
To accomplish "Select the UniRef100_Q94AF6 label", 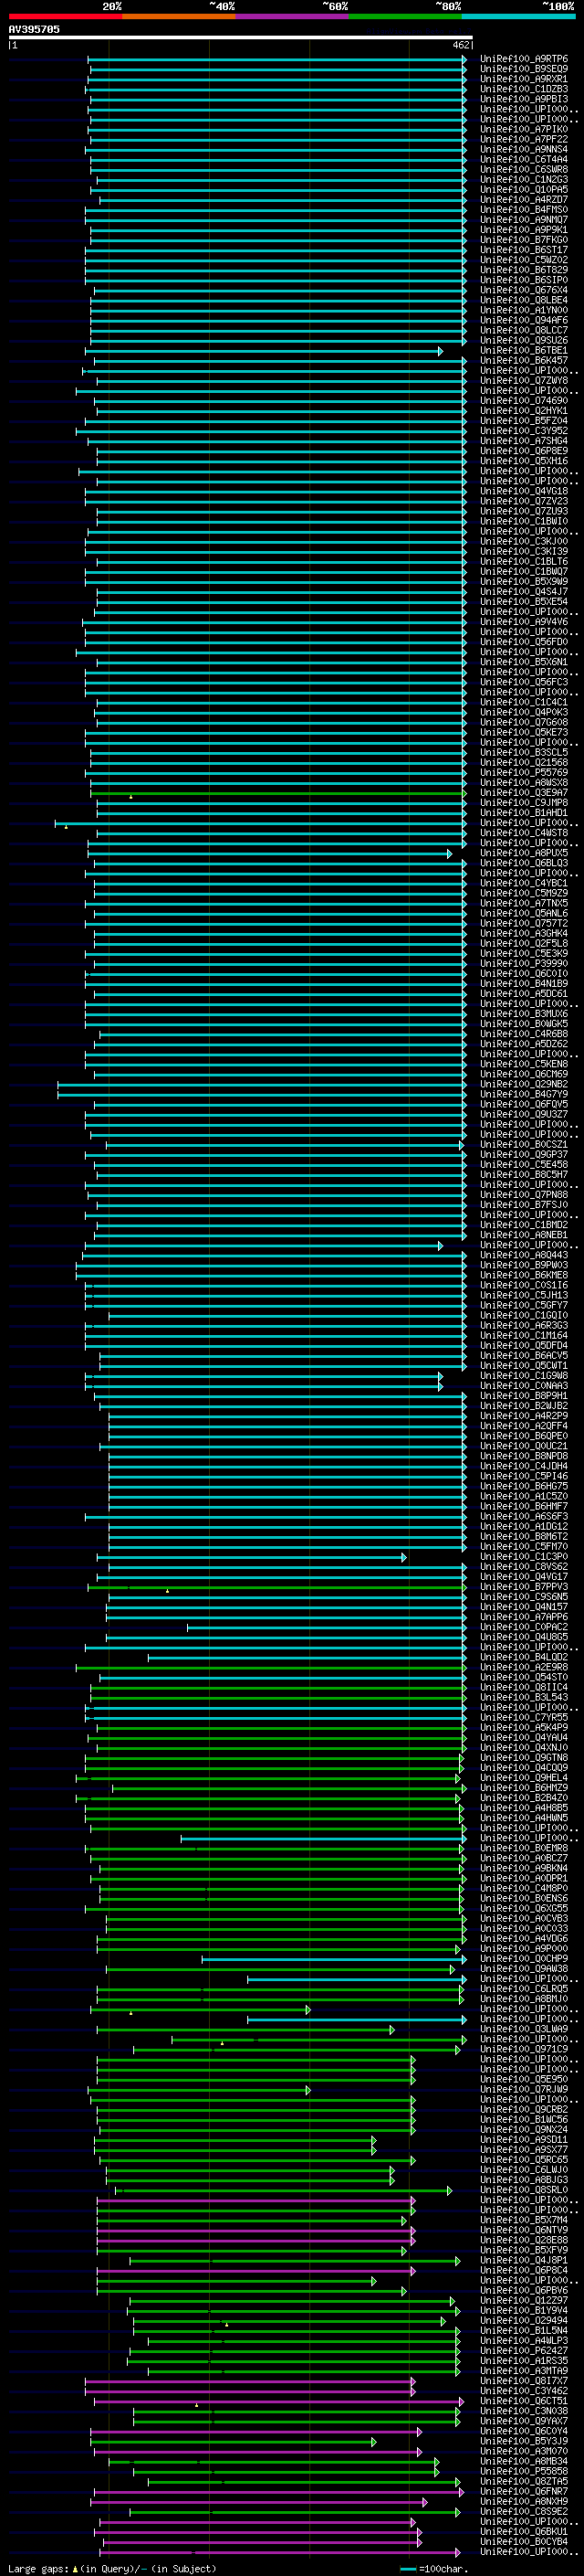I will point(524,320).
